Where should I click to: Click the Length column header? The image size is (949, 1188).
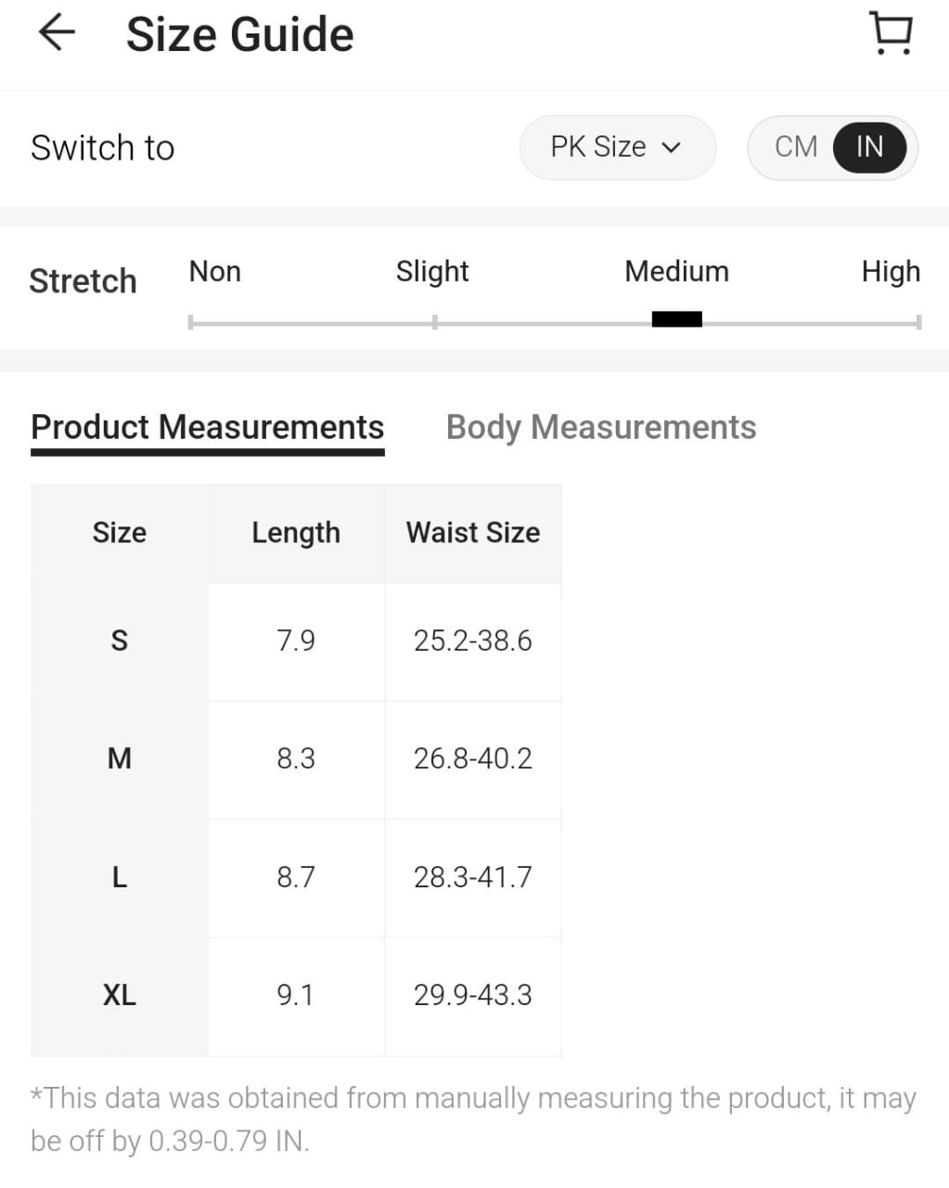click(296, 533)
